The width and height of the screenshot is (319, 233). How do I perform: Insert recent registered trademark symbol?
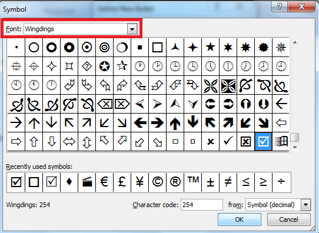(175, 182)
